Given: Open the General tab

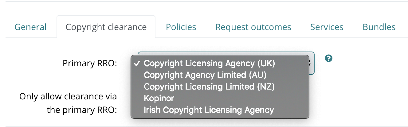Looking at the screenshot, I should pyautogui.click(x=30, y=27).
